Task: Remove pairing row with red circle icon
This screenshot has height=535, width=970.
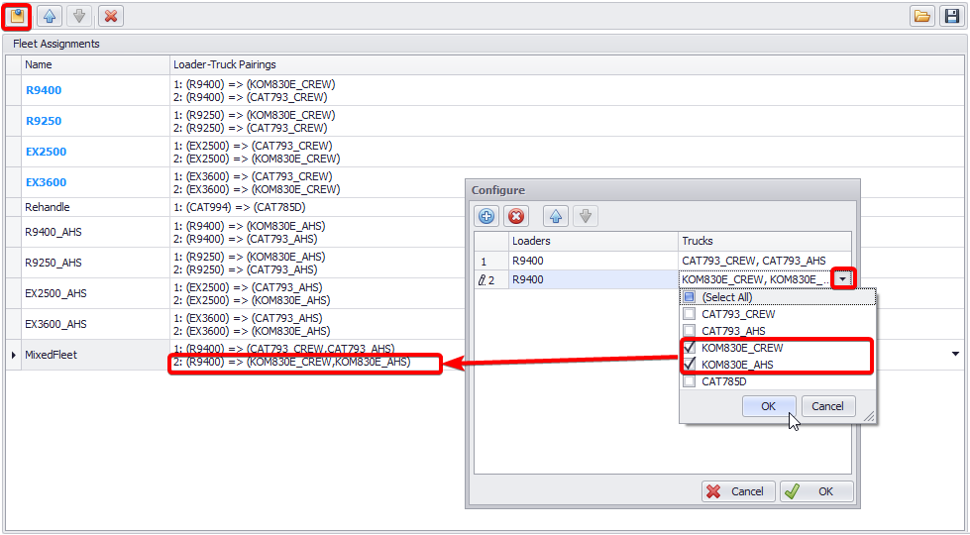Action: 516,216
